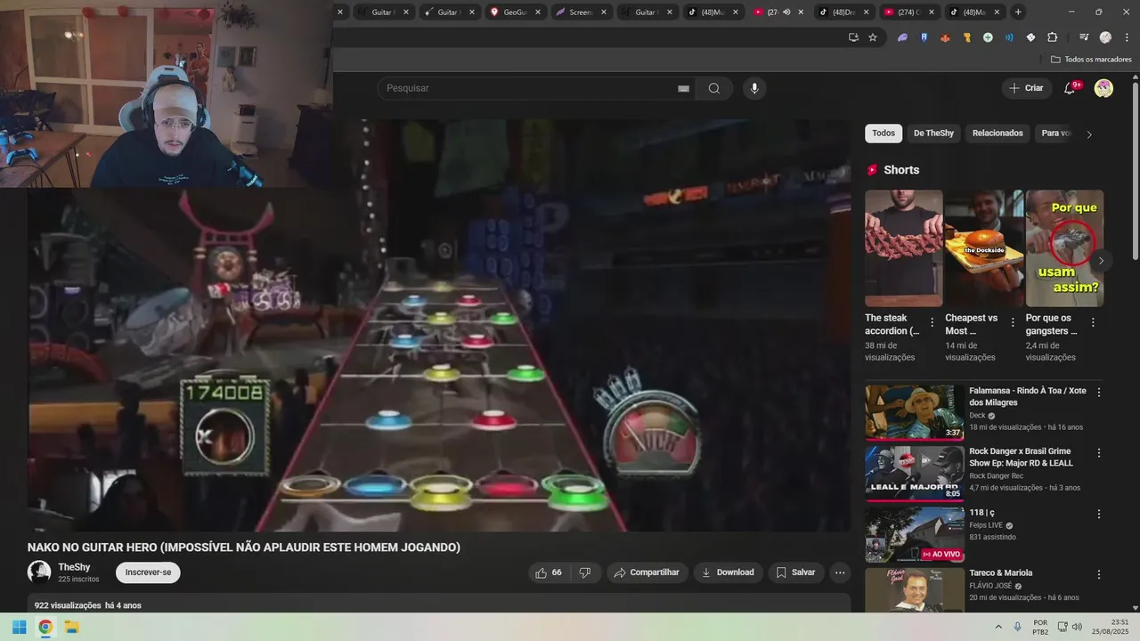Open the on-screen keyboard icon in search box
Image resolution: width=1140 pixels, height=641 pixels.
coord(683,88)
